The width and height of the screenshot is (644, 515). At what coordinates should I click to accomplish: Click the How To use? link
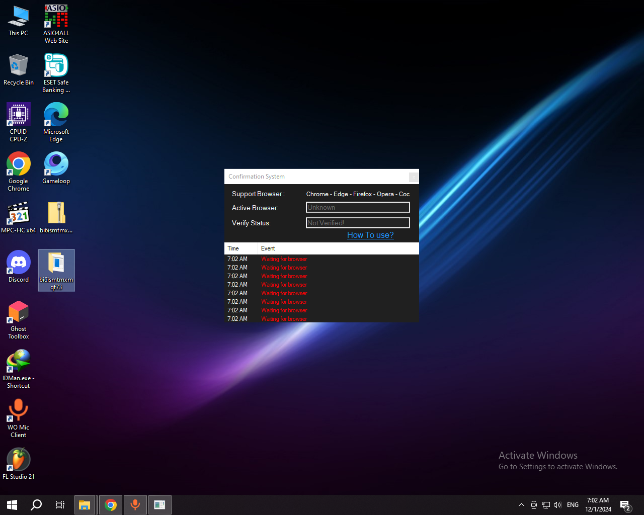tap(370, 235)
